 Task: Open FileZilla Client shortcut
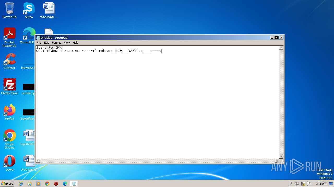pos(9,87)
